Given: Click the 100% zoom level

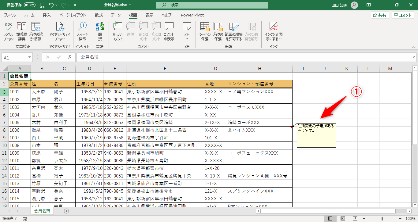Looking at the screenshot, I should 410,219.
